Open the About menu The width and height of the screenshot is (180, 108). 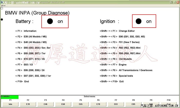(x=3, y=5)
